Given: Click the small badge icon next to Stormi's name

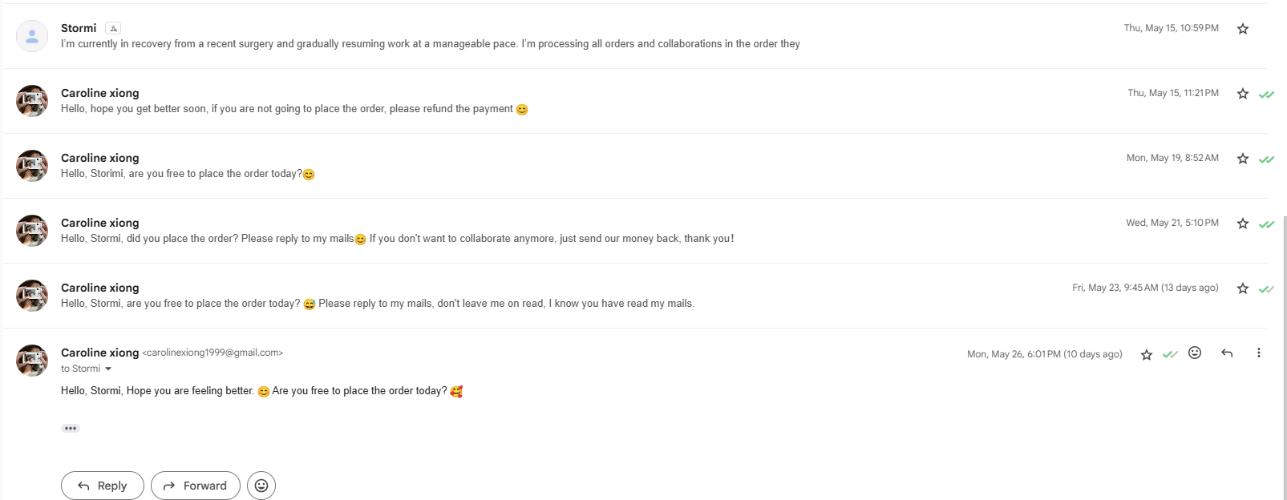Looking at the screenshot, I should [x=113, y=29].
